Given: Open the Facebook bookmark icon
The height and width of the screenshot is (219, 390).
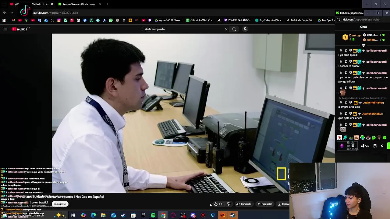Looking at the screenshot, I should point(85,20).
